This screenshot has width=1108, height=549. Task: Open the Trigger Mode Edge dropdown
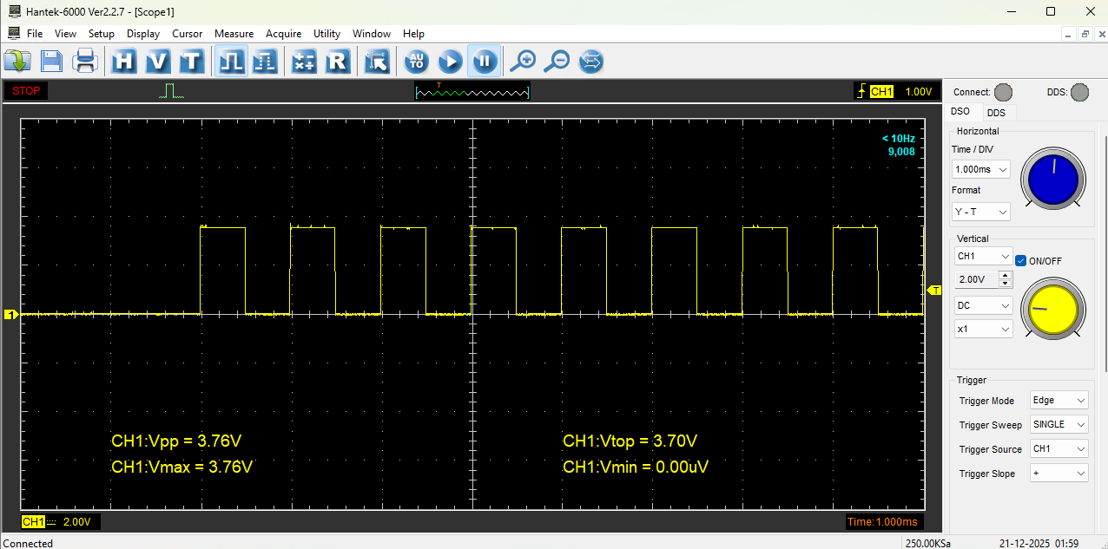click(1059, 401)
